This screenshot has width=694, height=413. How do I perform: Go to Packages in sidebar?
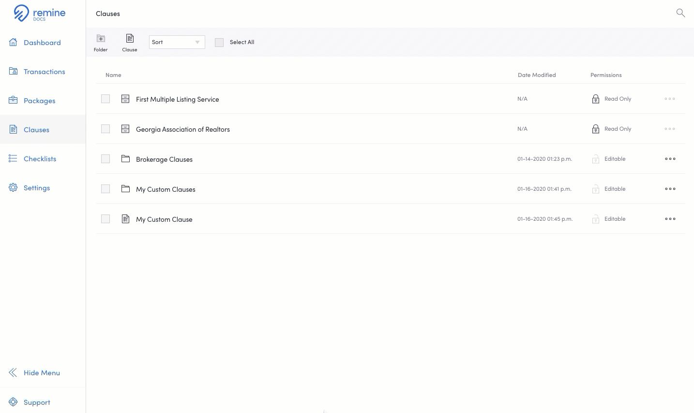tap(43, 101)
